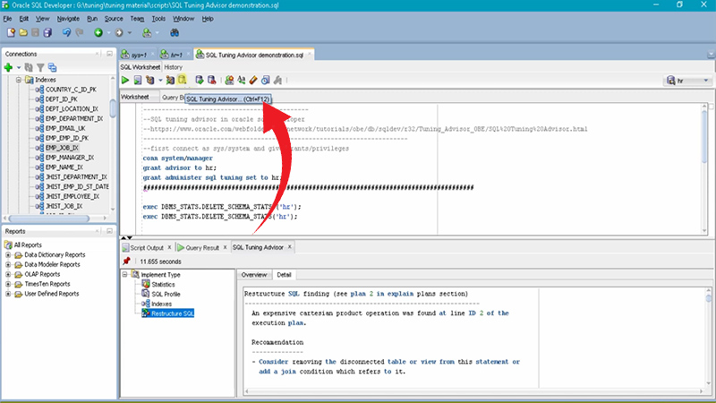Open the Team menu
This screenshot has height=403, width=716.
click(x=137, y=19)
